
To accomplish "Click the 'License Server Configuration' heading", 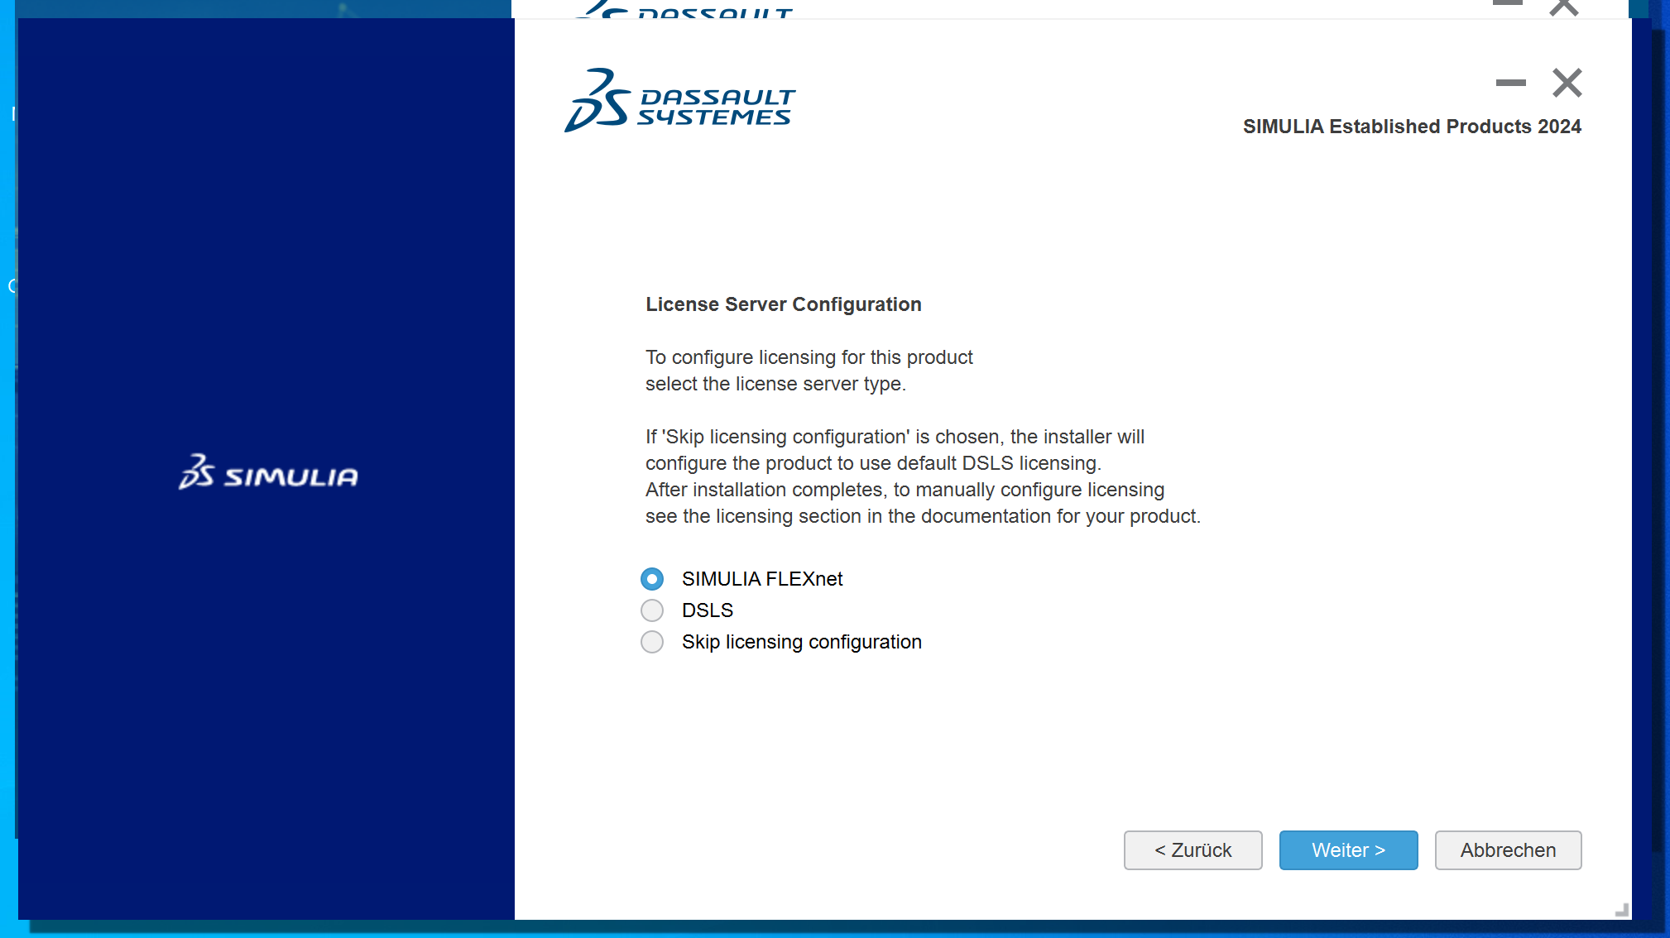I will (x=783, y=304).
